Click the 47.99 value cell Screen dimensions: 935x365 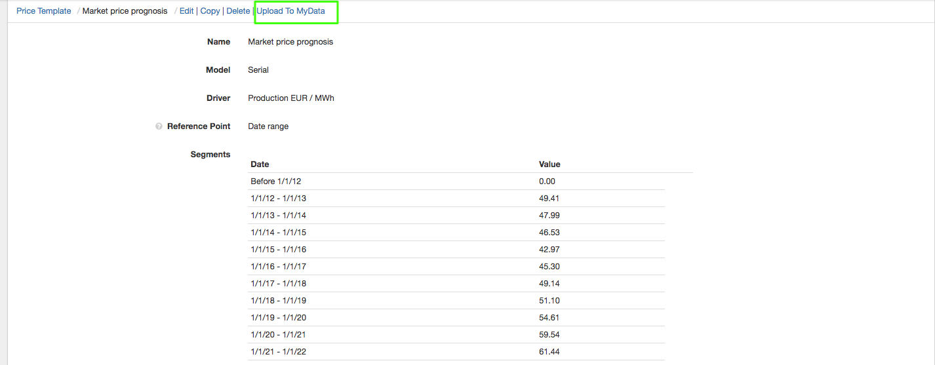(549, 216)
